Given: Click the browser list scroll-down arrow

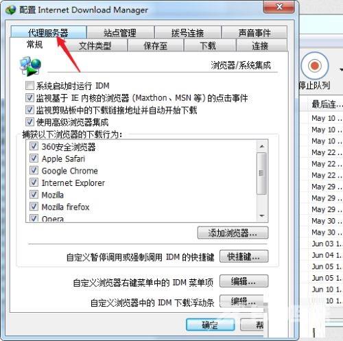Looking at the screenshot, I should 262,215.
